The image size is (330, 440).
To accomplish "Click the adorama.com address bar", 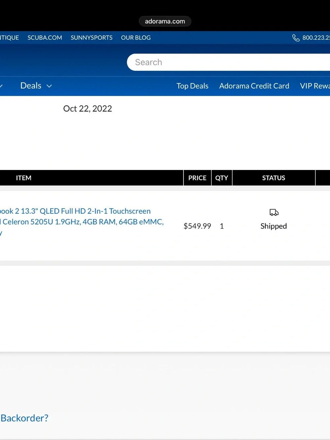I will [x=165, y=21].
